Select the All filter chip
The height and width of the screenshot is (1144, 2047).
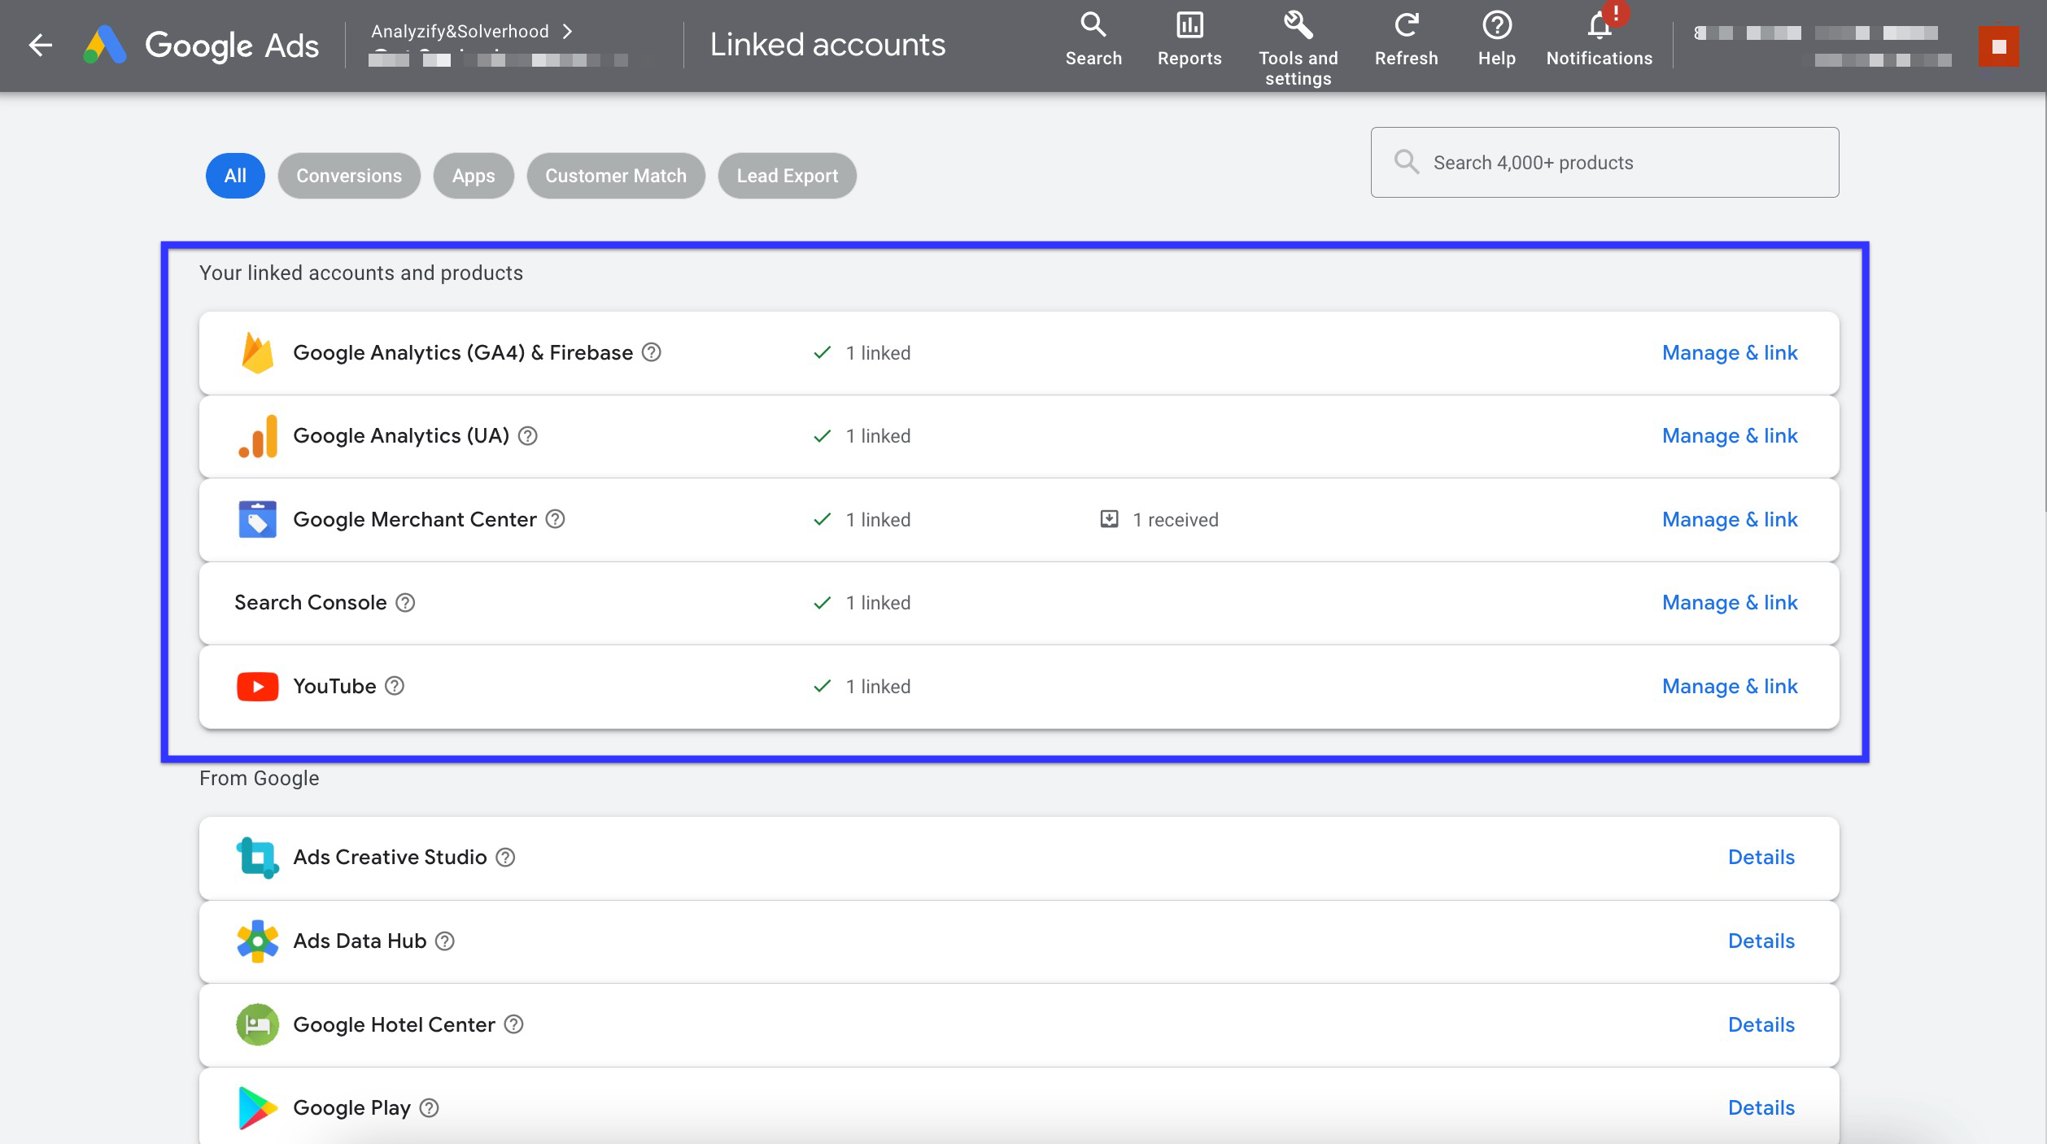pos(235,176)
